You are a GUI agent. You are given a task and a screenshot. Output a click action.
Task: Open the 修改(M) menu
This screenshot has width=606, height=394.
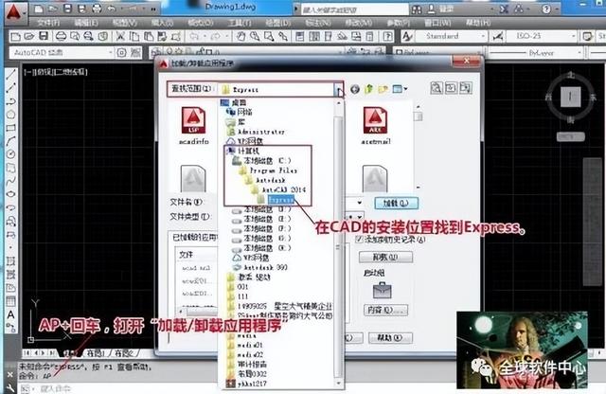359,23
